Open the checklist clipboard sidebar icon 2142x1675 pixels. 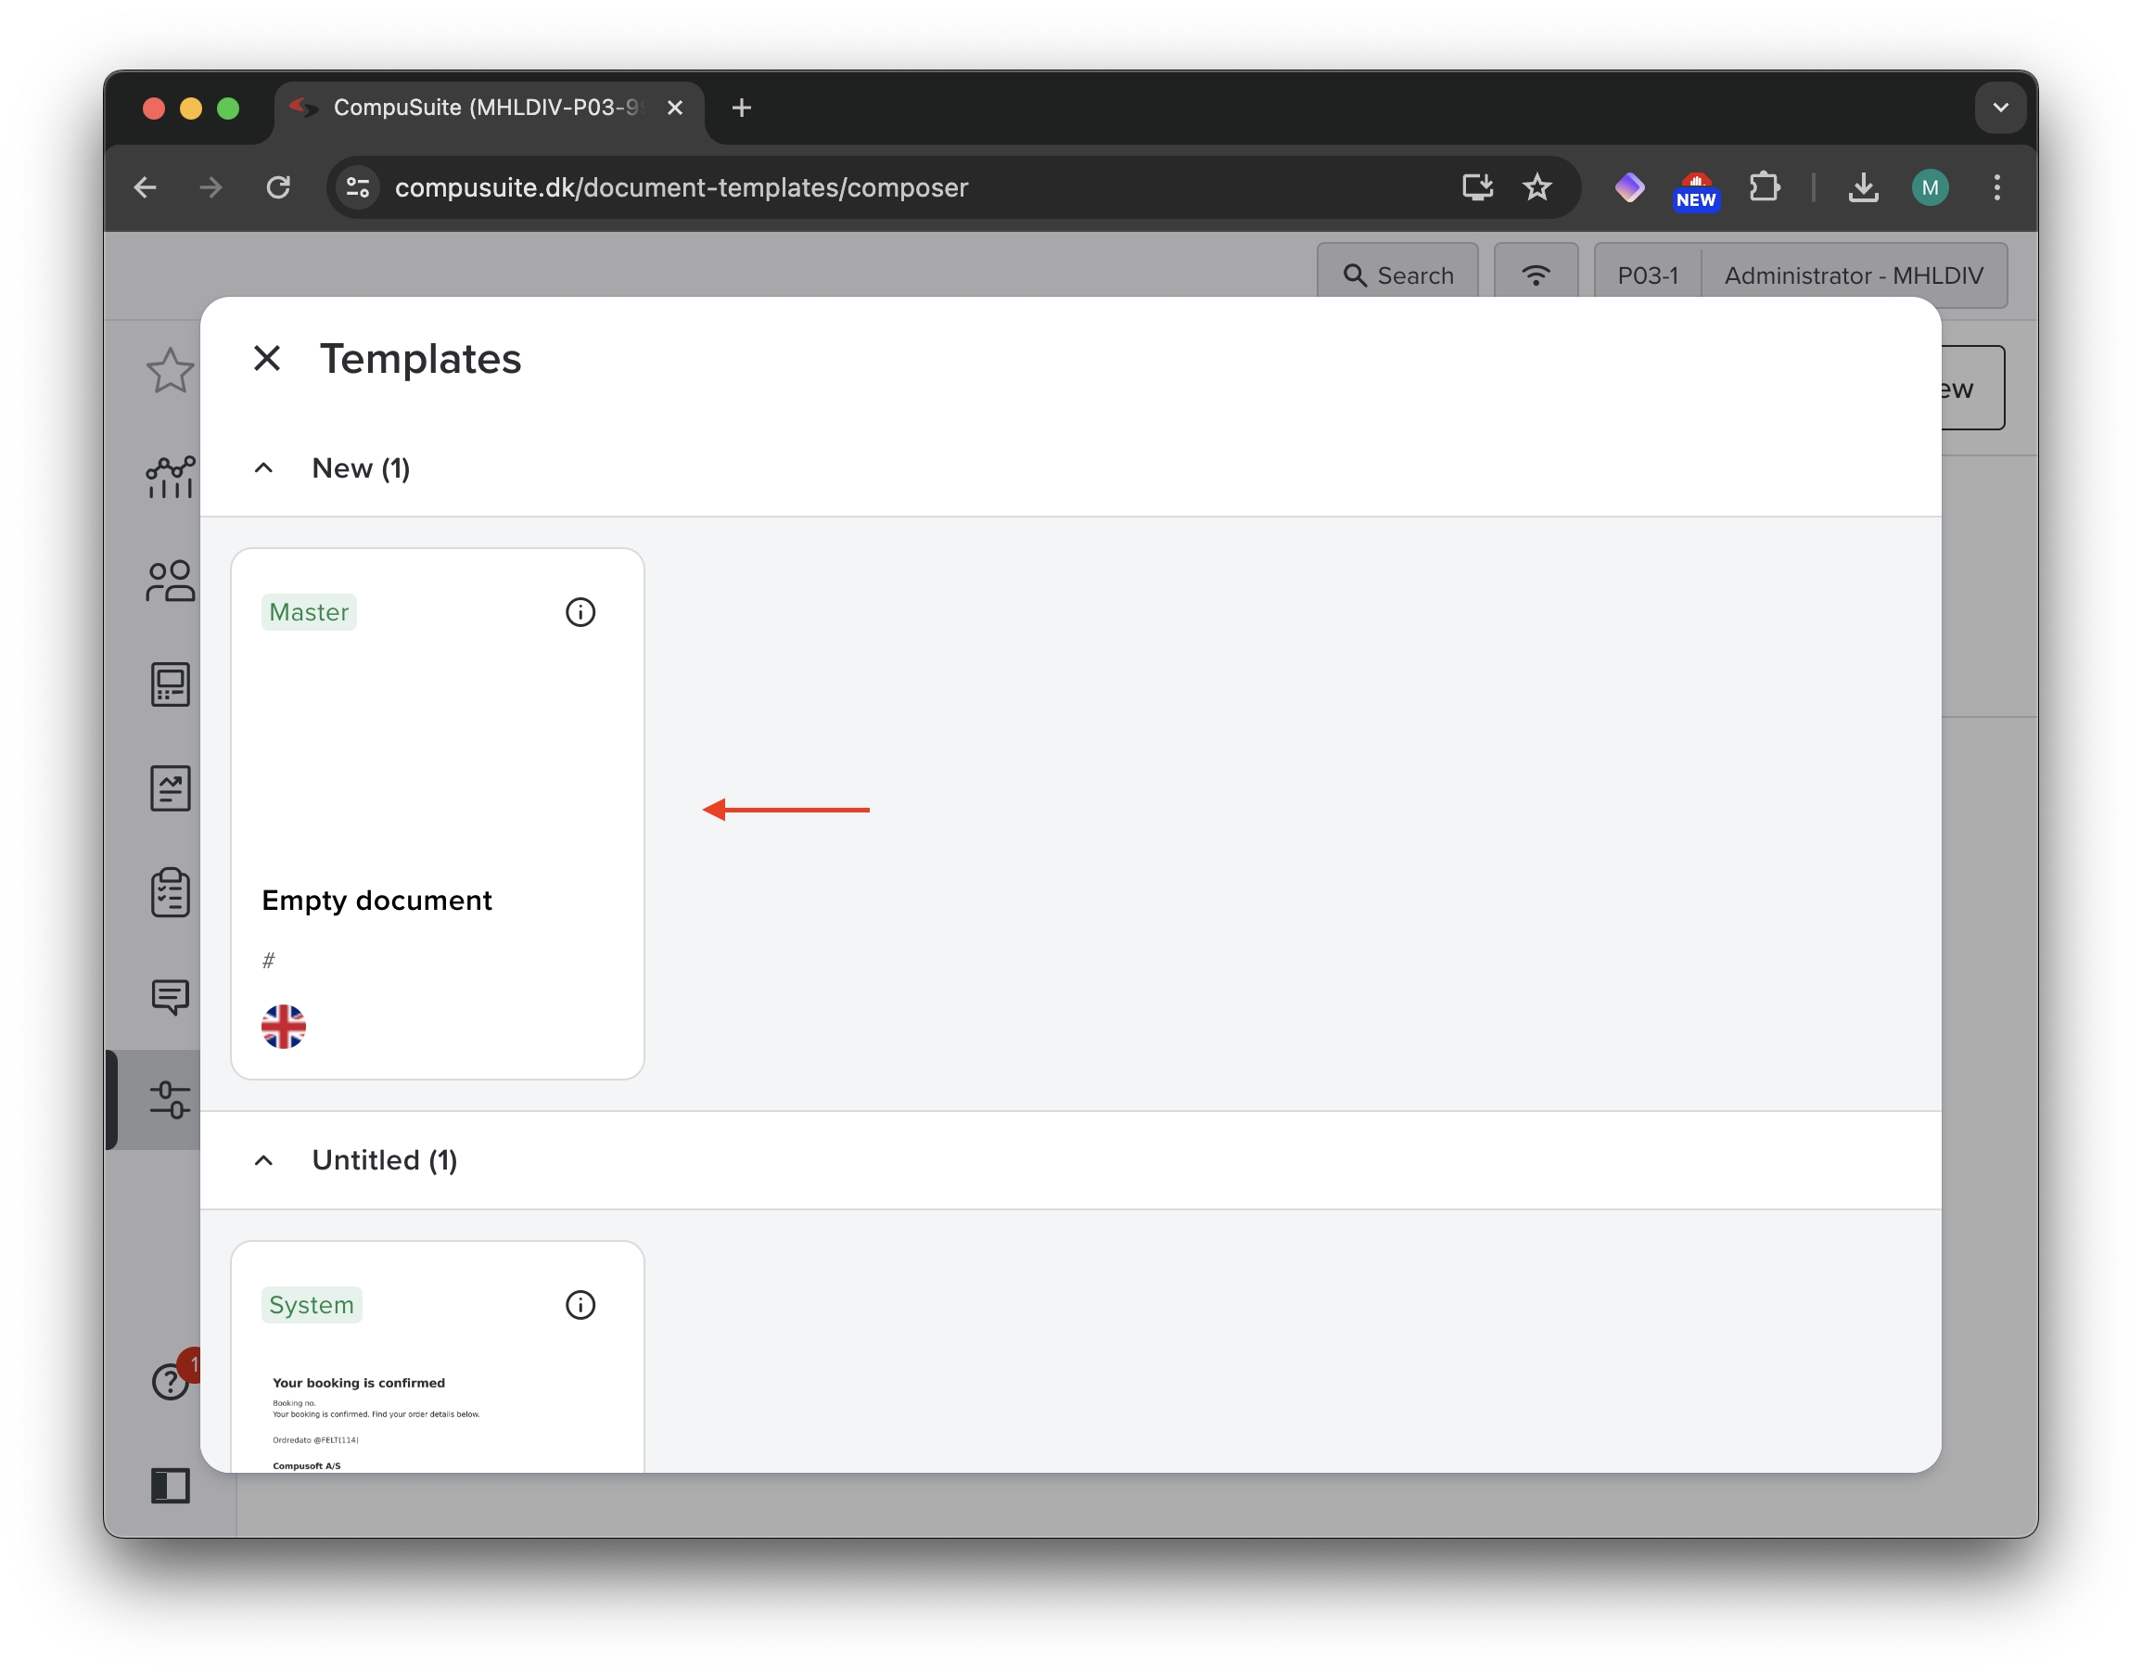coord(170,892)
